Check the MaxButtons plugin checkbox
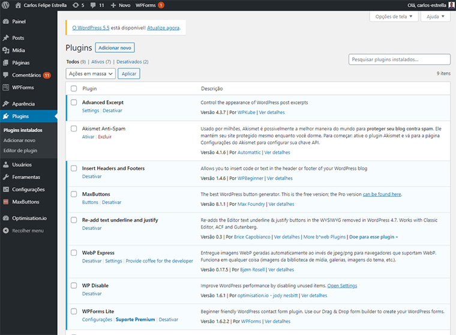Viewport: 456px width, 335px height. coord(74,194)
